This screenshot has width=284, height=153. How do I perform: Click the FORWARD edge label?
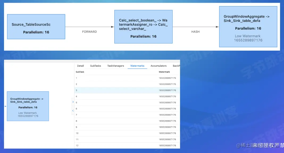pyautogui.click(x=89, y=32)
